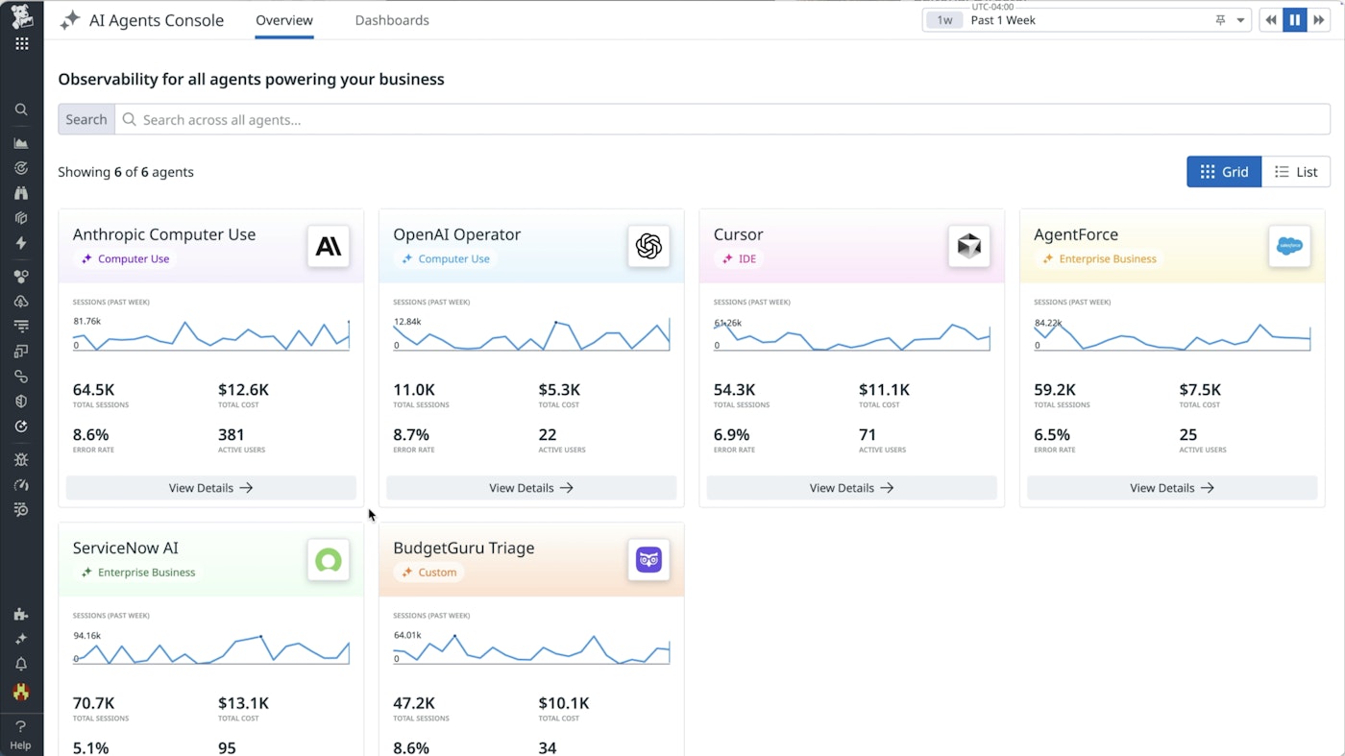This screenshot has height=756, width=1345.
Task: Click the Enterprise Business tag on ServiceNow AI
Action: click(x=137, y=572)
